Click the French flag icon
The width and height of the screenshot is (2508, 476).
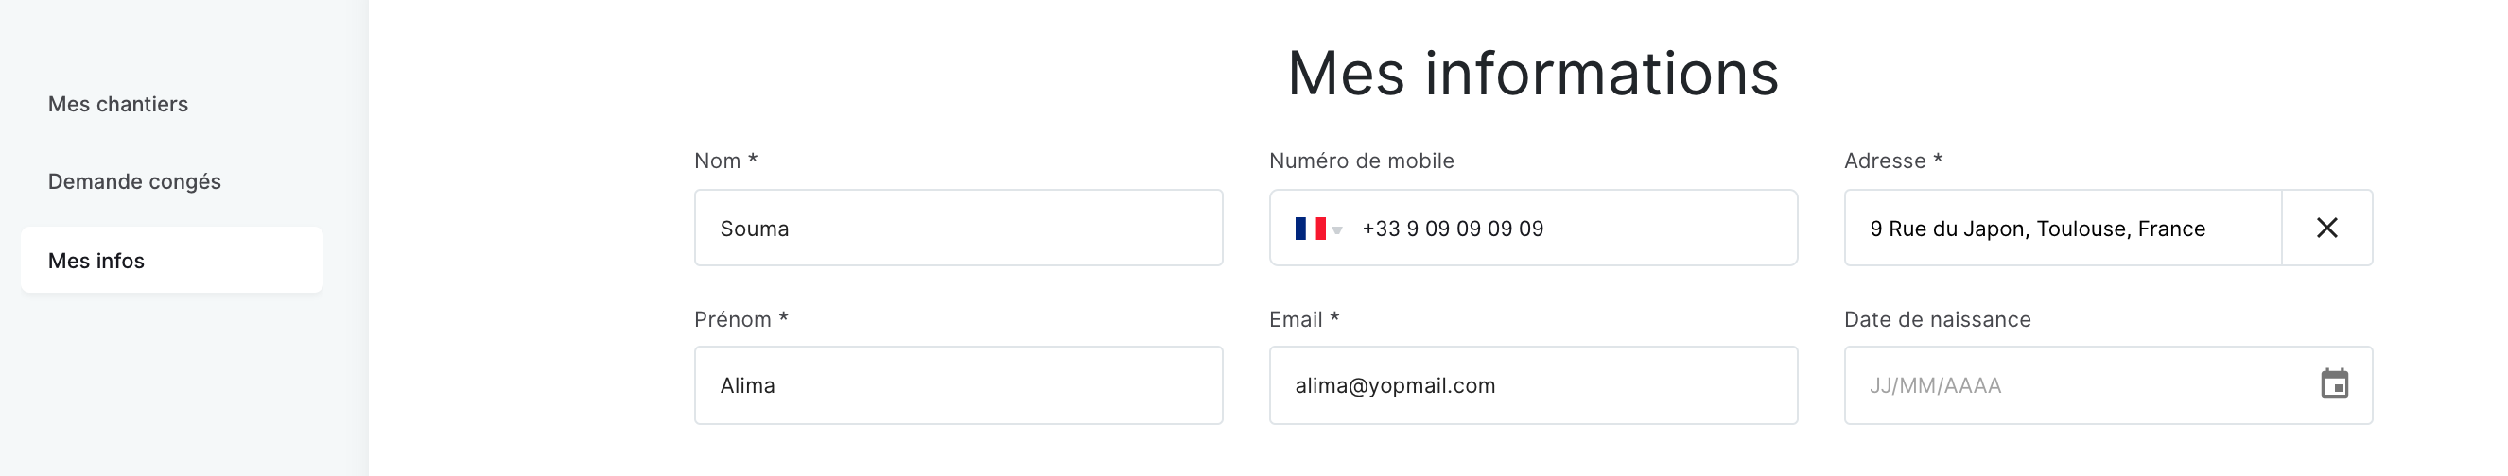pos(1310,229)
